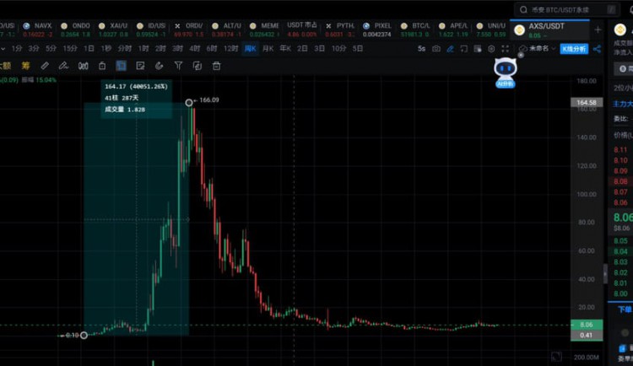This screenshot has width=633, height=366.
Task: Open the USDT 市占 ticker tab
Action: (x=302, y=30)
